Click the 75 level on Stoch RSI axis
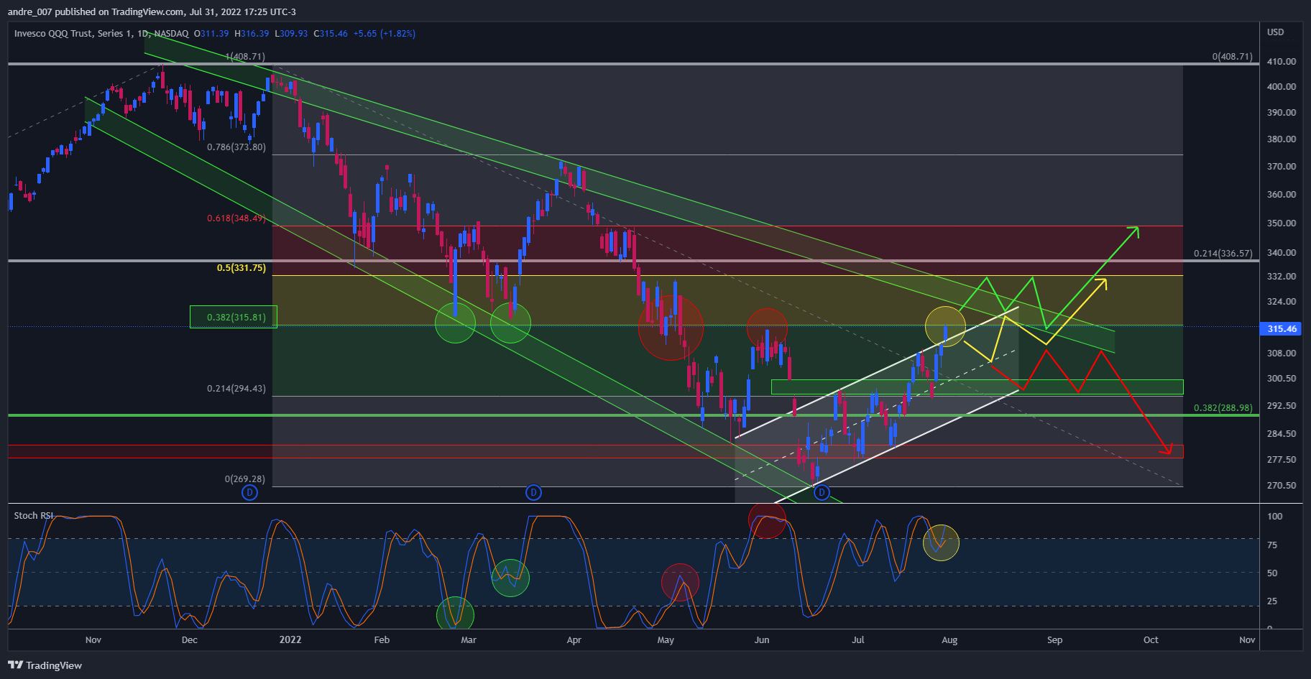The image size is (1311, 679). tap(1272, 545)
